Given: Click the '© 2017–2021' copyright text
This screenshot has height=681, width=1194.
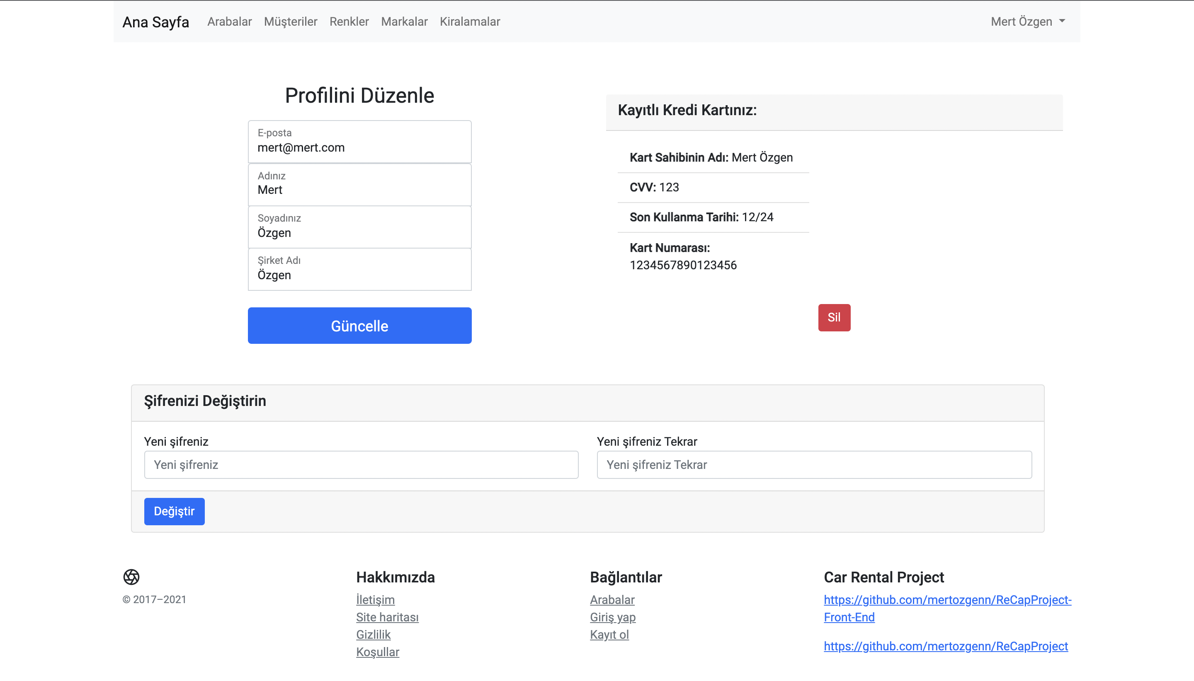Looking at the screenshot, I should [155, 600].
